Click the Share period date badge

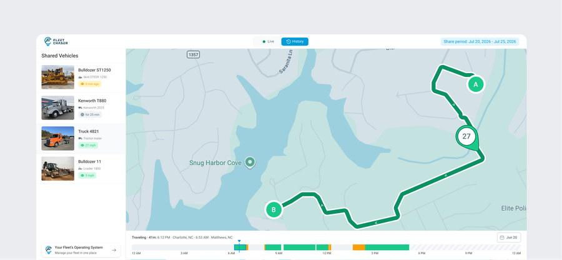point(480,42)
